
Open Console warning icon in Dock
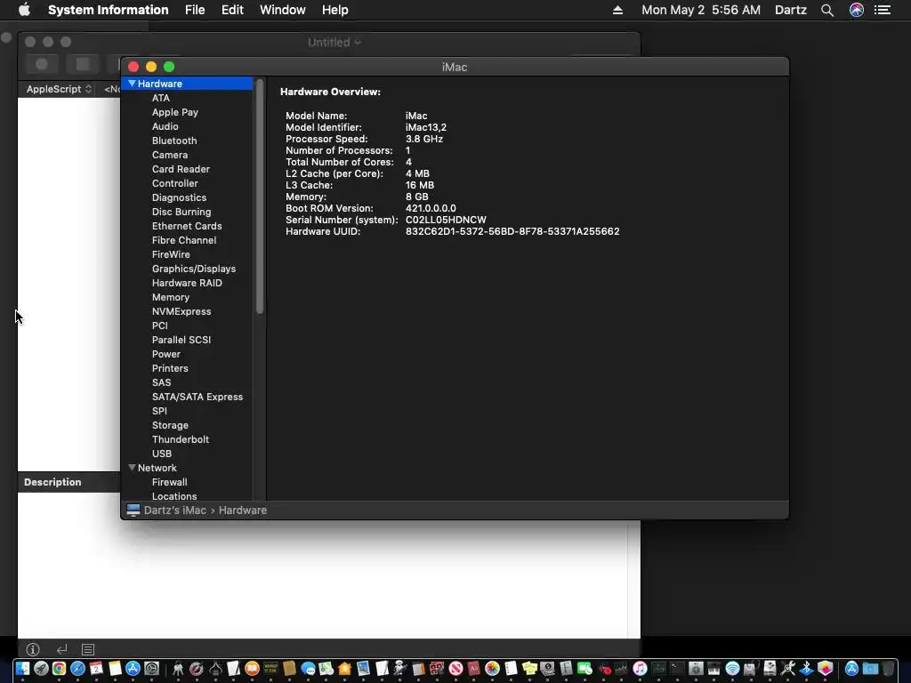[270, 669]
